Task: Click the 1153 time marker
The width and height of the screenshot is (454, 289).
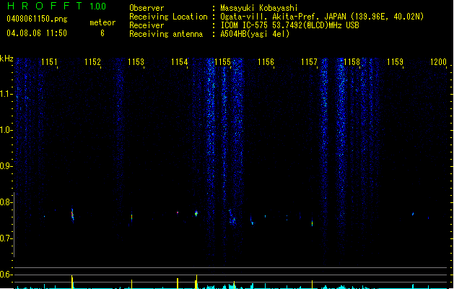Action: point(136,62)
